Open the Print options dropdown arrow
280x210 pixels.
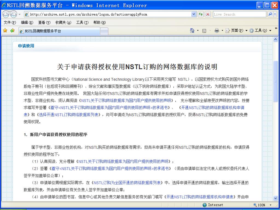[x=222, y=31]
